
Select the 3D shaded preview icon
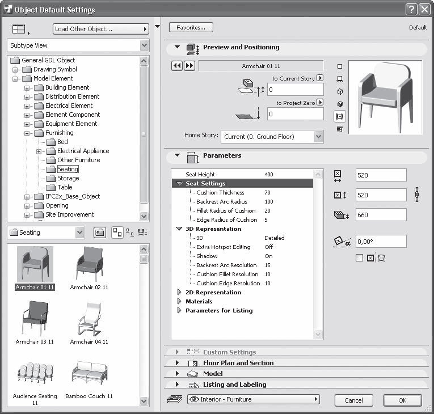pyautogui.click(x=340, y=104)
